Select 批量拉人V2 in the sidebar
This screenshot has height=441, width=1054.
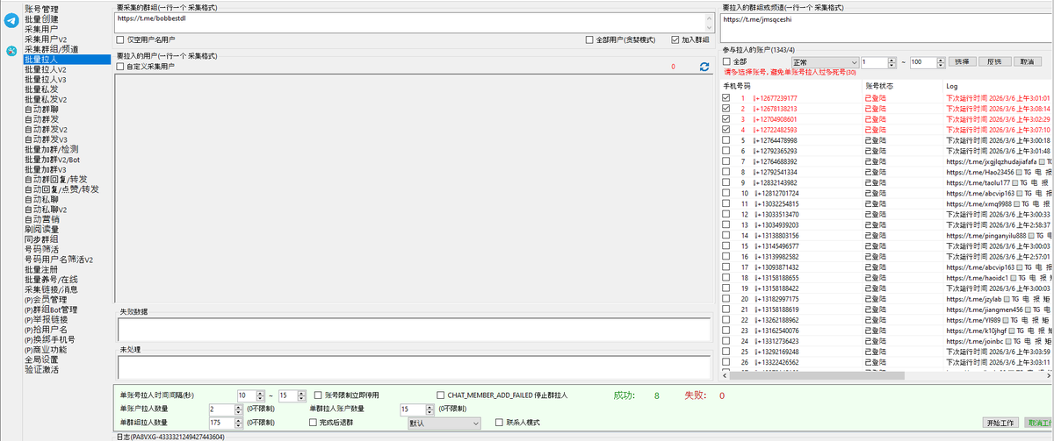click(46, 69)
